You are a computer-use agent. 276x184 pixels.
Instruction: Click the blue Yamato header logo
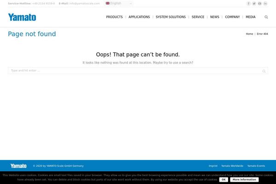pyautogui.click(x=22, y=17)
